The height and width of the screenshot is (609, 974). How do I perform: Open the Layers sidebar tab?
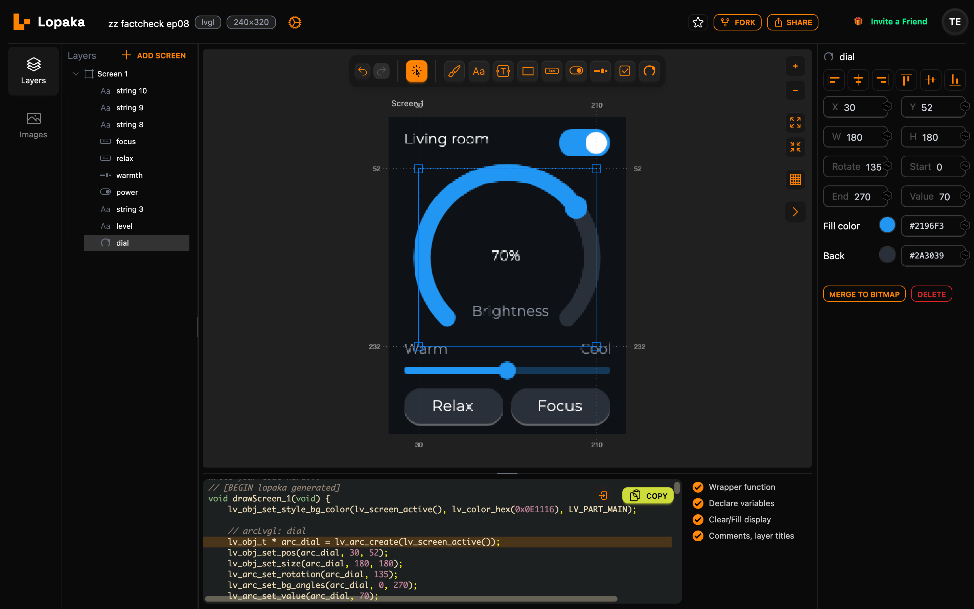pos(33,71)
